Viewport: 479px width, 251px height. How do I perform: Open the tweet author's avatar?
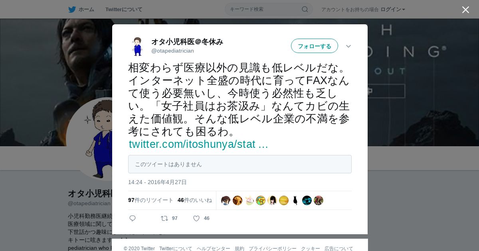point(137,46)
